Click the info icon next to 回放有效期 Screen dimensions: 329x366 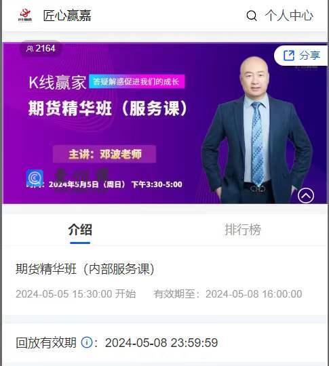coord(87,342)
